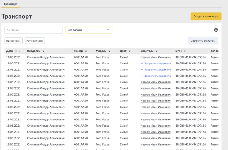The image size is (228, 150).
Task: Click first Закрепить водителя link
Action: pyautogui.click(x=156, y=63)
